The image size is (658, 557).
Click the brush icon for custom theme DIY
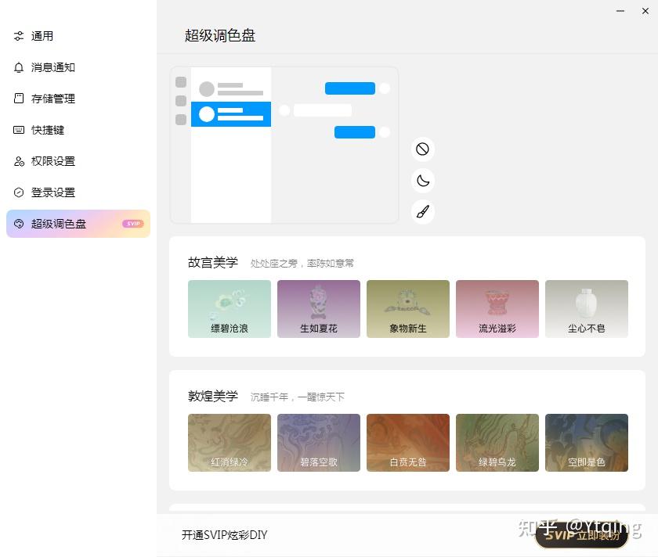point(423,211)
